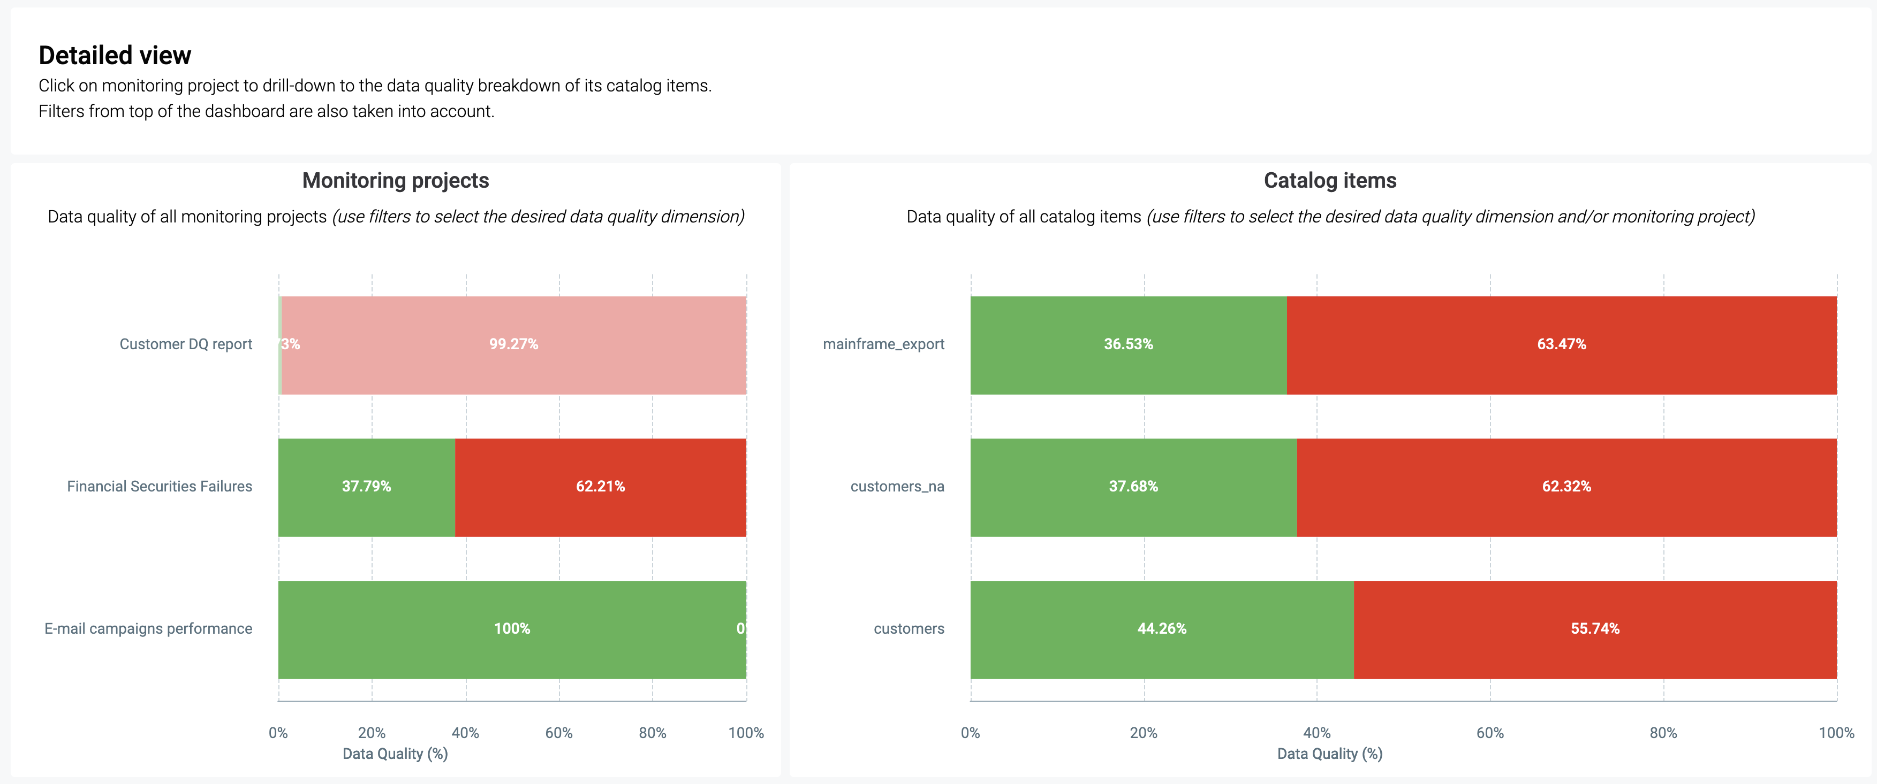
Task: Click the customers catalog item label
Action: (909, 629)
